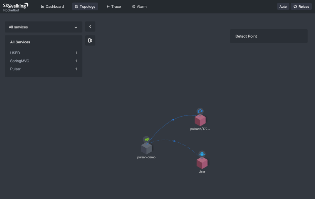Expand the Detect Point panel
This screenshot has height=199, width=315.
[268, 36]
